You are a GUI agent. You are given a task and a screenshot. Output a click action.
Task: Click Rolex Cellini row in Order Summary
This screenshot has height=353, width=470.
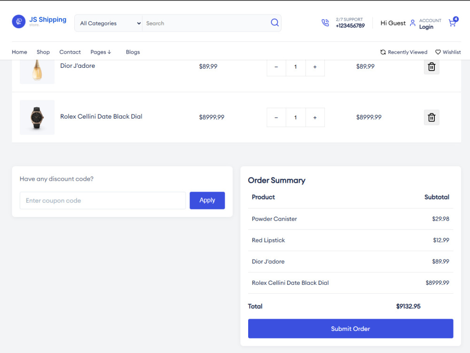[x=351, y=283]
